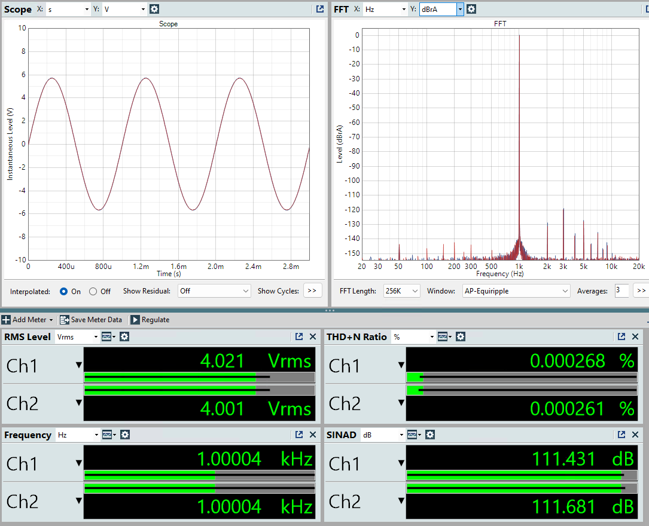Expand THD+N Ch2 channel arrow
649x526 pixels.
[401, 402]
